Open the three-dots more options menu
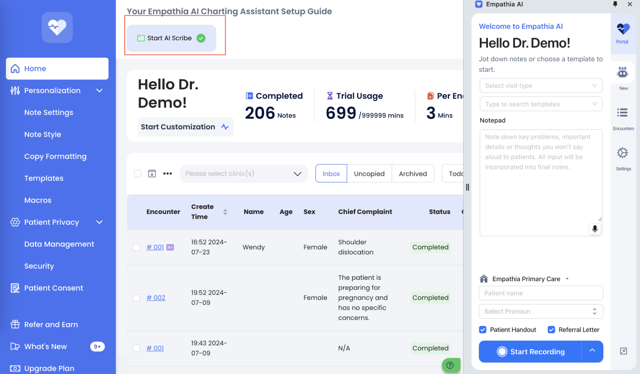640x374 pixels. (167, 173)
